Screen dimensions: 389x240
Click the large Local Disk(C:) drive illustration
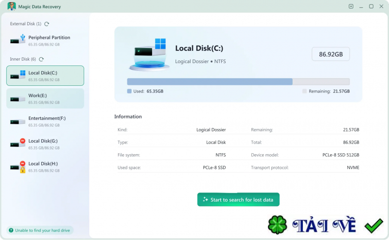pyautogui.click(x=149, y=55)
